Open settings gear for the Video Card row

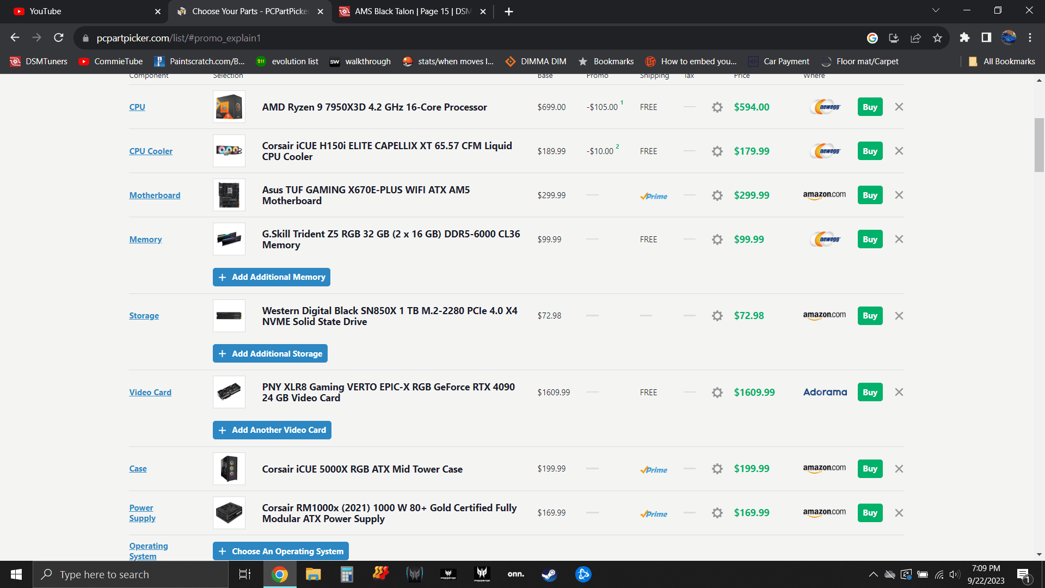[x=717, y=393]
